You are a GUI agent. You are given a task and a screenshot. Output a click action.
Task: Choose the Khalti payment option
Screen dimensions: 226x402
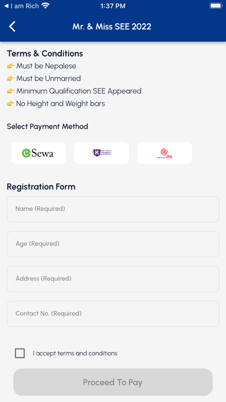coord(101,153)
